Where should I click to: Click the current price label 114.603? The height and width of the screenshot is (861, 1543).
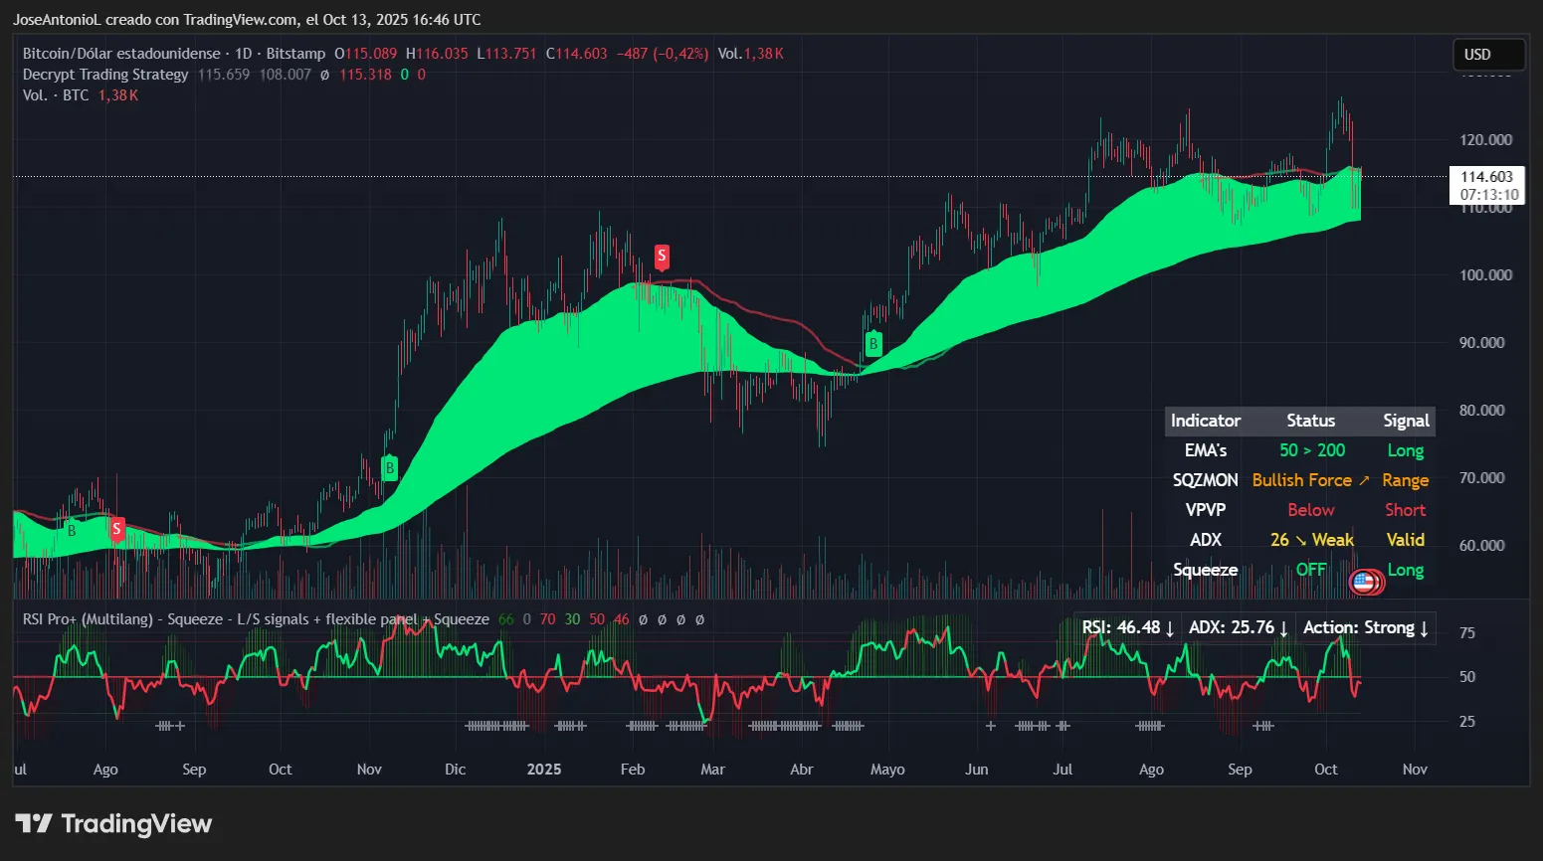[1487, 175]
